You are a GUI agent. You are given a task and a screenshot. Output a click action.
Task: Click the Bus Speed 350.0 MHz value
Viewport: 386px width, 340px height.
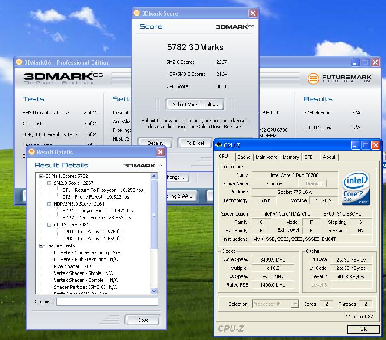coord(273,277)
